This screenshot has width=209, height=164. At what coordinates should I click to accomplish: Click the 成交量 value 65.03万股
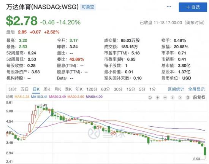(x=130, y=40)
